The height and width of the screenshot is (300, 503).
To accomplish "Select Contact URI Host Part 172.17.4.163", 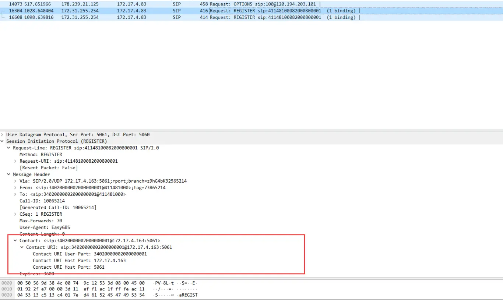I will [x=79, y=261].
